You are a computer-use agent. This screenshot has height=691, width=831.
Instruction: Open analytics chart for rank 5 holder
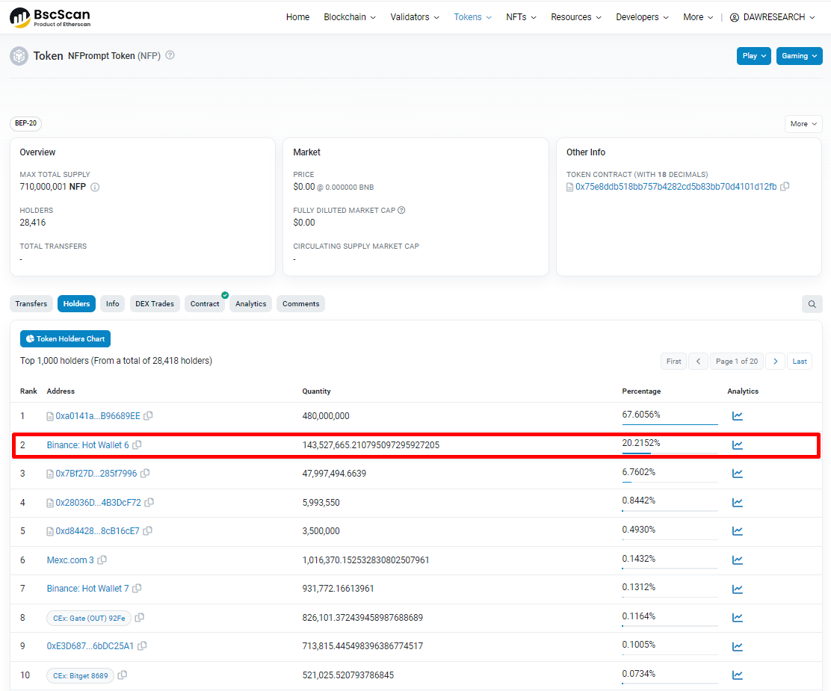click(737, 531)
